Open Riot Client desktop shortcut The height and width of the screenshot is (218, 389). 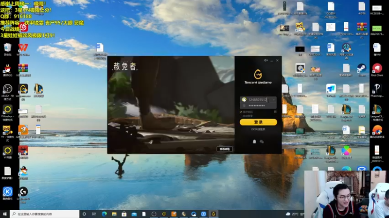[377, 70]
